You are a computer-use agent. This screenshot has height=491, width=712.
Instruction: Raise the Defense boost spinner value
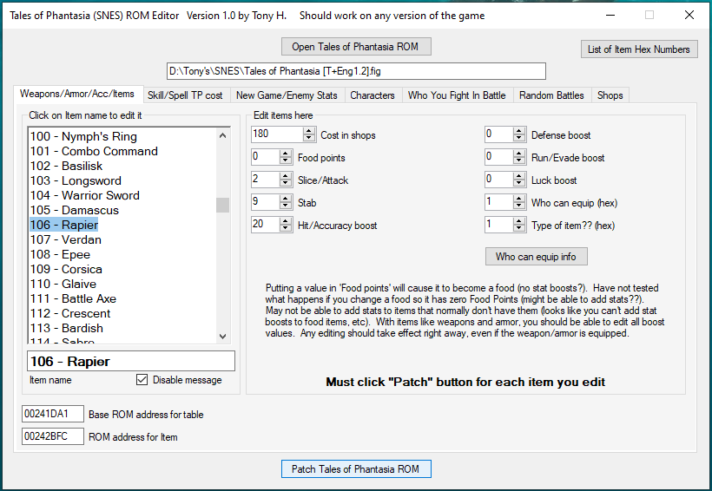(520, 131)
